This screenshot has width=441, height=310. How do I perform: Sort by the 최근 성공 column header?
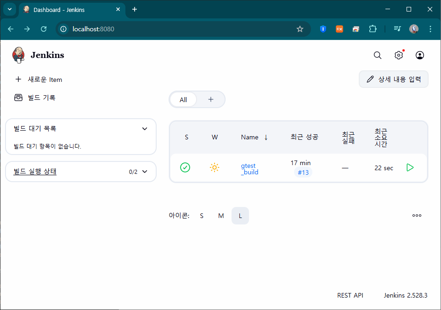pyautogui.click(x=304, y=137)
